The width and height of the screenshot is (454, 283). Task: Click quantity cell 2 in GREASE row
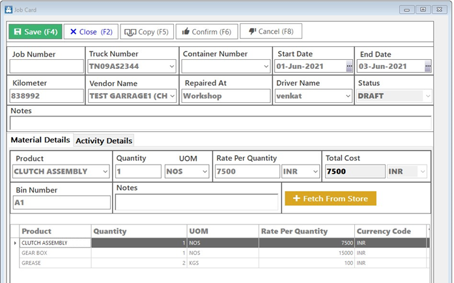pyautogui.click(x=139, y=263)
